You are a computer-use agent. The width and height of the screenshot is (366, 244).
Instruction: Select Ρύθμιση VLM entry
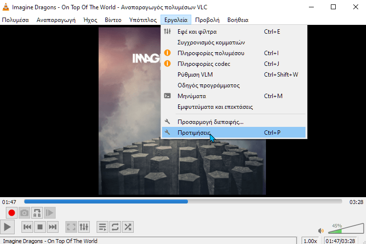[234, 75]
